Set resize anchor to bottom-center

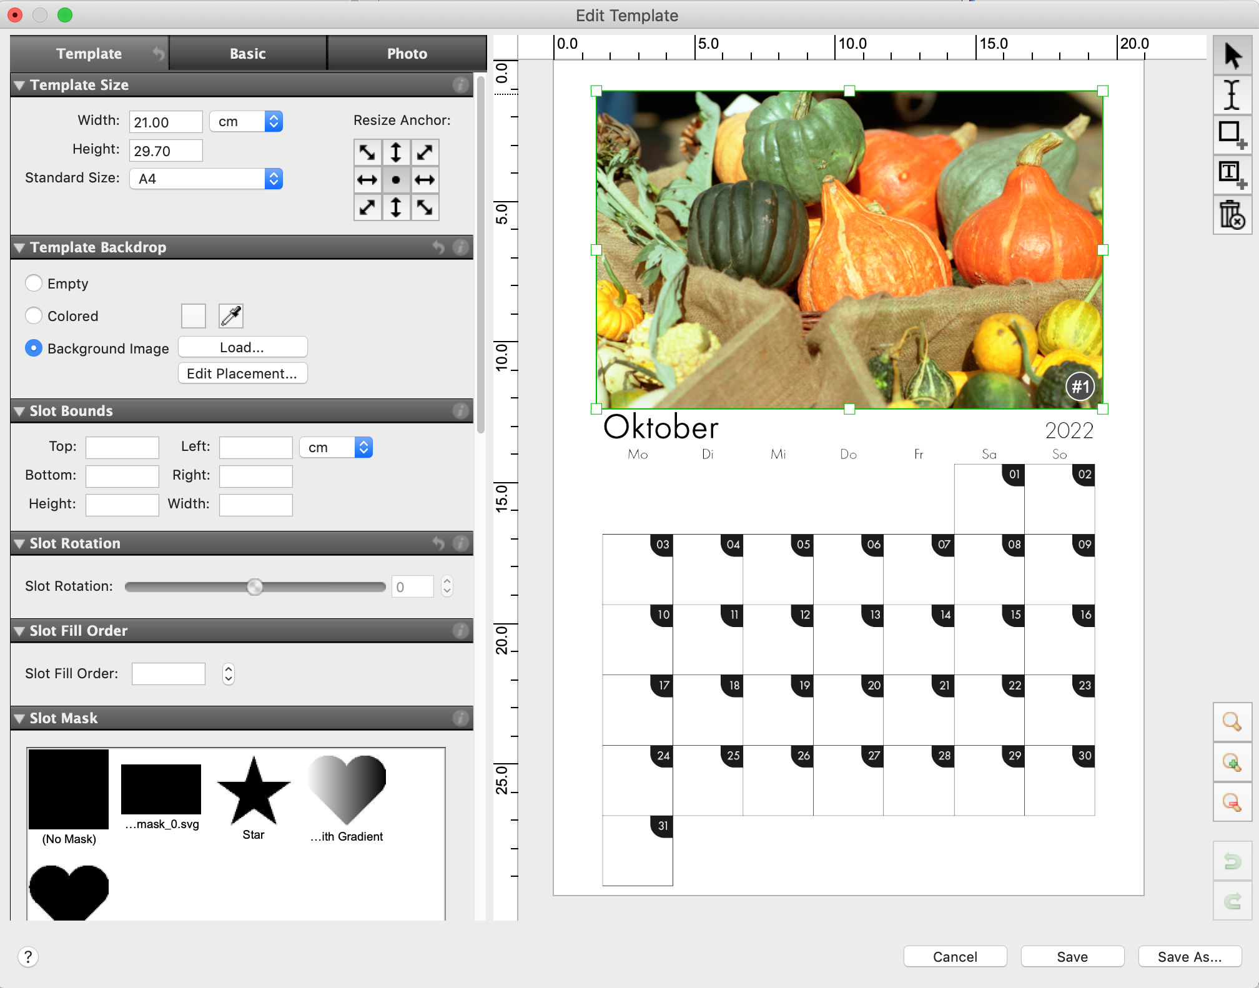click(396, 207)
